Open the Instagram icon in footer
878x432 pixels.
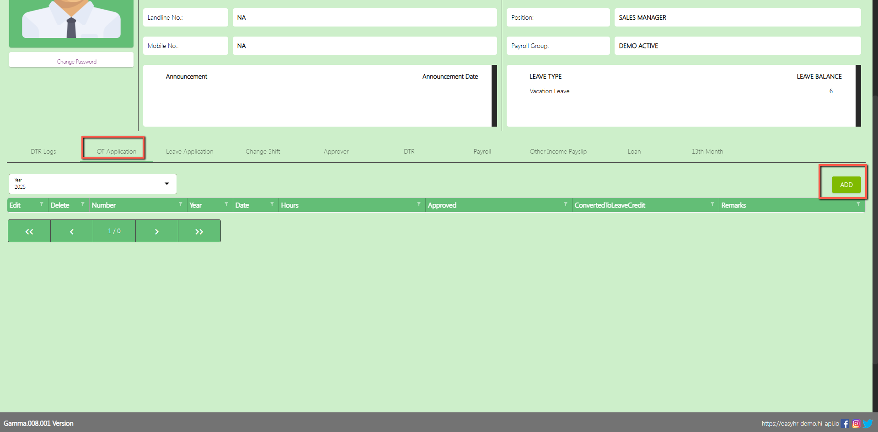[856, 424]
